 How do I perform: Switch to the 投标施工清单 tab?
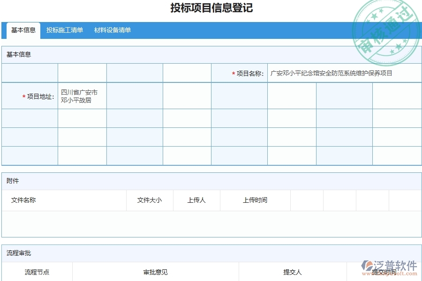[x=65, y=30]
